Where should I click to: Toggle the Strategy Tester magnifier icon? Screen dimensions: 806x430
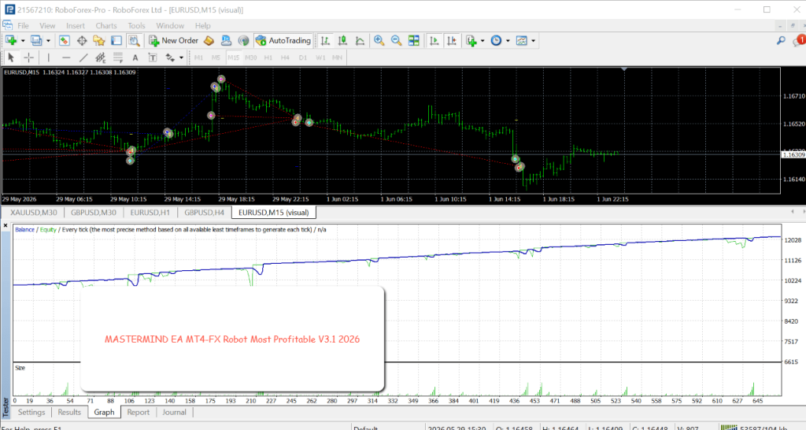point(134,41)
